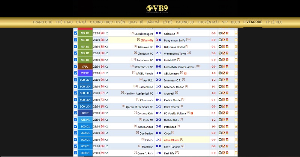
Task: Pin Hamilton Academical match to top arrow
Action: coord(236,93)
